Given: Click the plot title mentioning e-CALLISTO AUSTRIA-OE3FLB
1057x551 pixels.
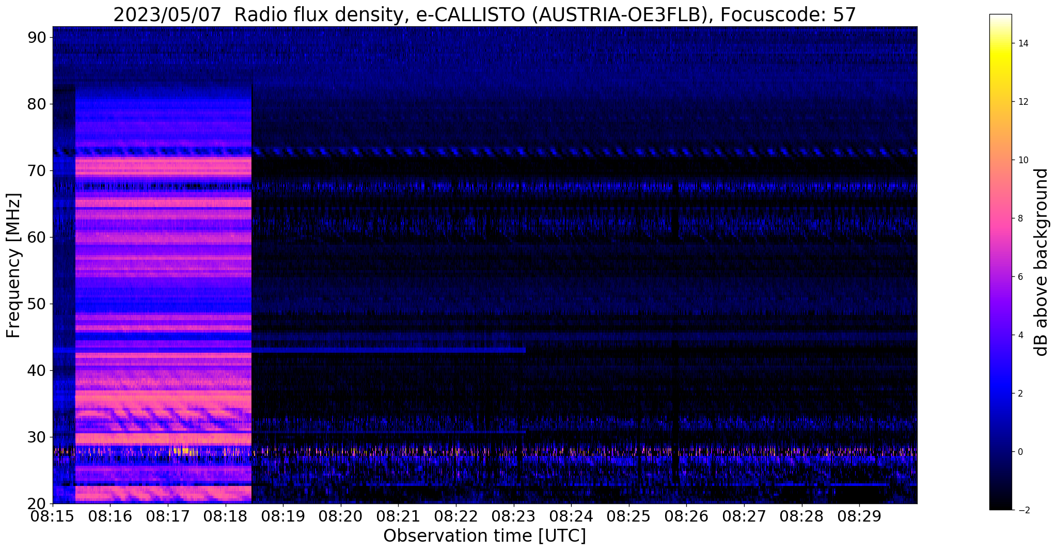Looking at the screenshot, I should 484,14.
